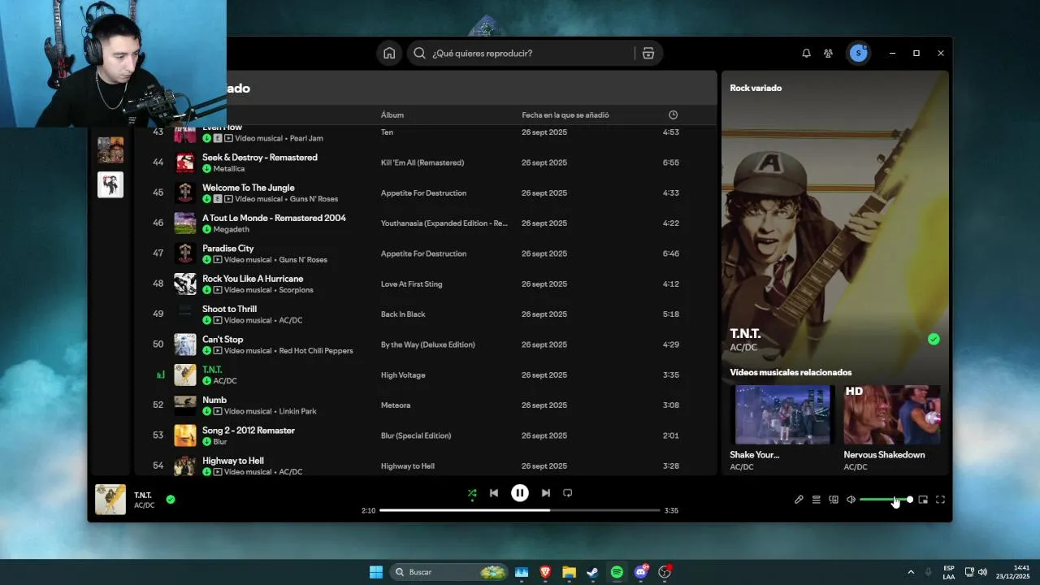Open the miniplayer icon

923,500
